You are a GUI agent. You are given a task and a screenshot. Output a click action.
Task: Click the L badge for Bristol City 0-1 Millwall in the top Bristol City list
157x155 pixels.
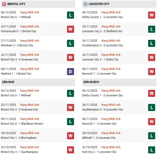pos(70,15)
